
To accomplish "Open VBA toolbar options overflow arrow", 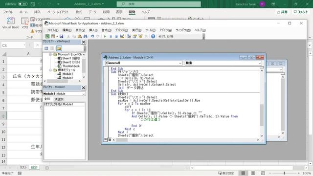I will [203, 37].
